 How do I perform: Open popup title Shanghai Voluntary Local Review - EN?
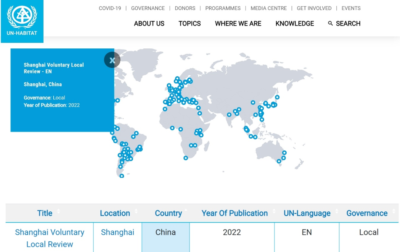tap(54, 68)
